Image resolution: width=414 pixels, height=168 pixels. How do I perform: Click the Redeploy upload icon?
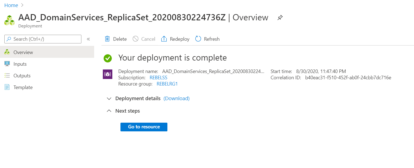click(164, 39)
